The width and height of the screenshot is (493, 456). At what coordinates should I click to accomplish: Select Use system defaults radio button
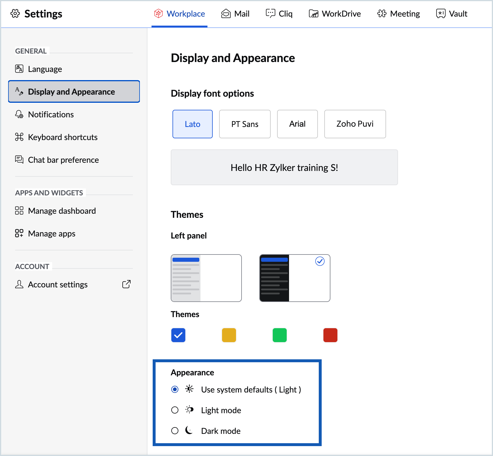pyautogui.click(x=175, y=389)
